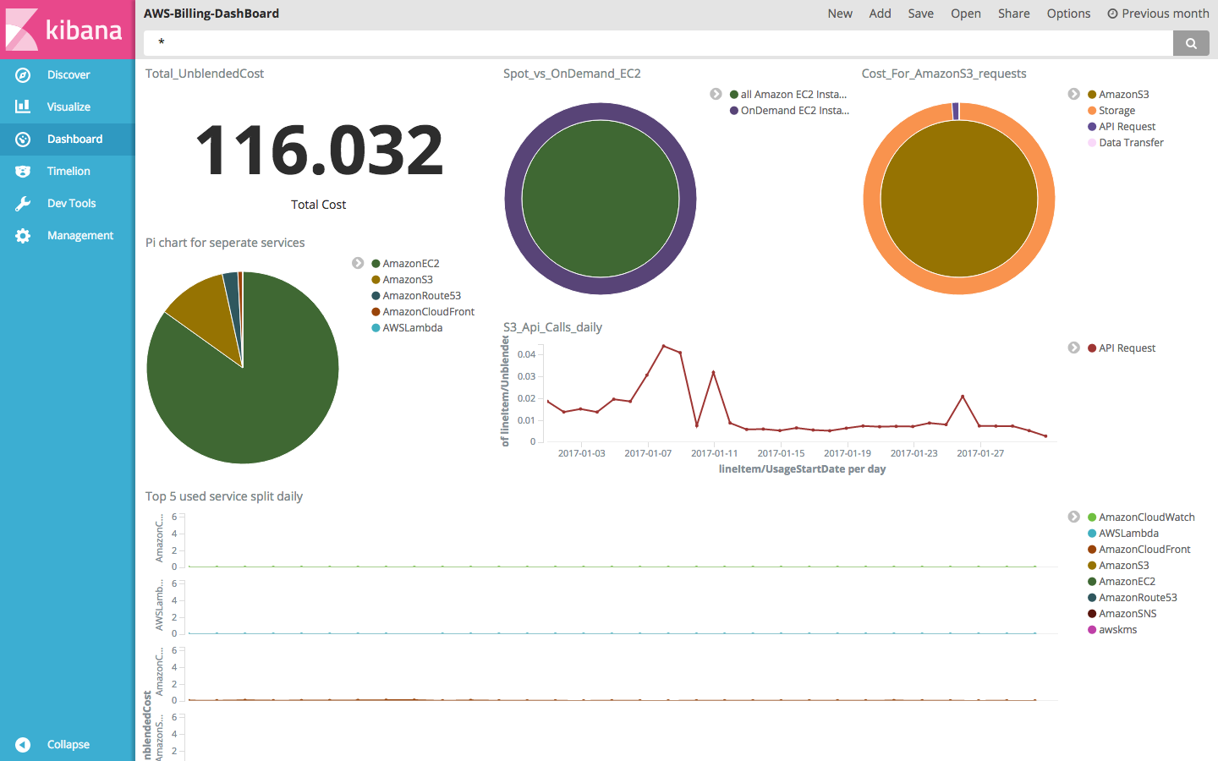
Task: Click Add in the top menu
Action: (x=880, y=14)
